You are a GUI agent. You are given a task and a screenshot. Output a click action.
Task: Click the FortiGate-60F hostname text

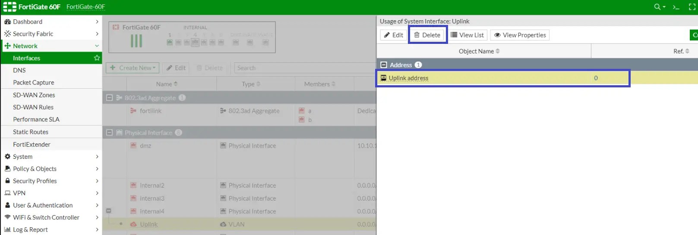(86, 7)
